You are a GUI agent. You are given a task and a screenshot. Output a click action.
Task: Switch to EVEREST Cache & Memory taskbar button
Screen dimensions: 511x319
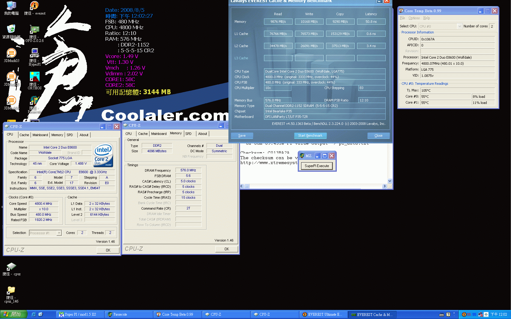click(372, 314)
